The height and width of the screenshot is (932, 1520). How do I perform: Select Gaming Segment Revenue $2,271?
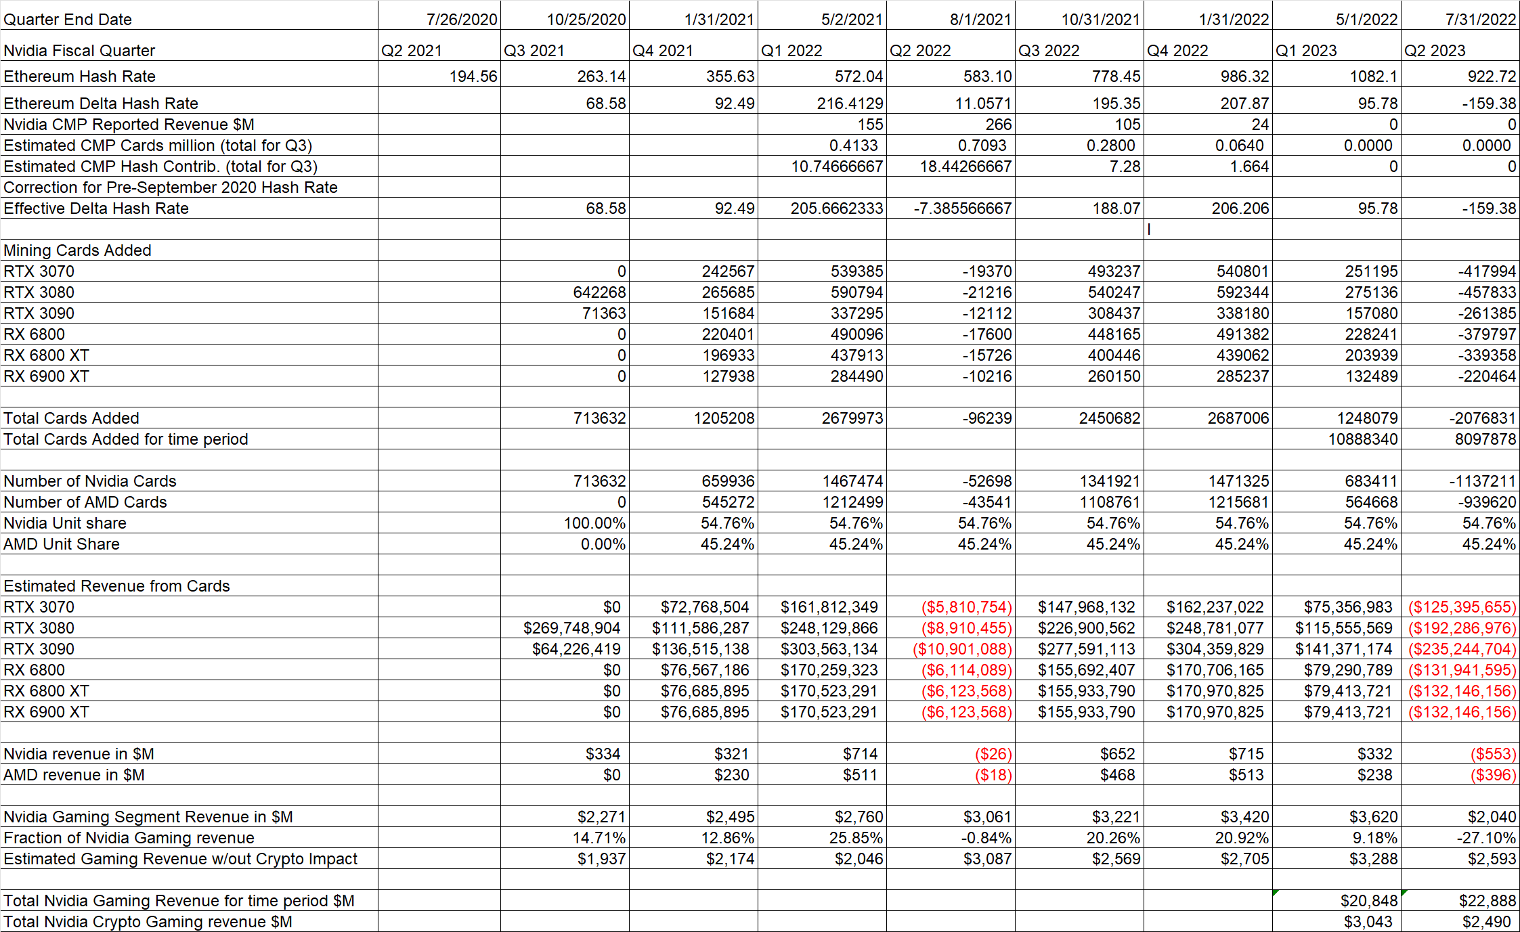(x=565, y=816)
